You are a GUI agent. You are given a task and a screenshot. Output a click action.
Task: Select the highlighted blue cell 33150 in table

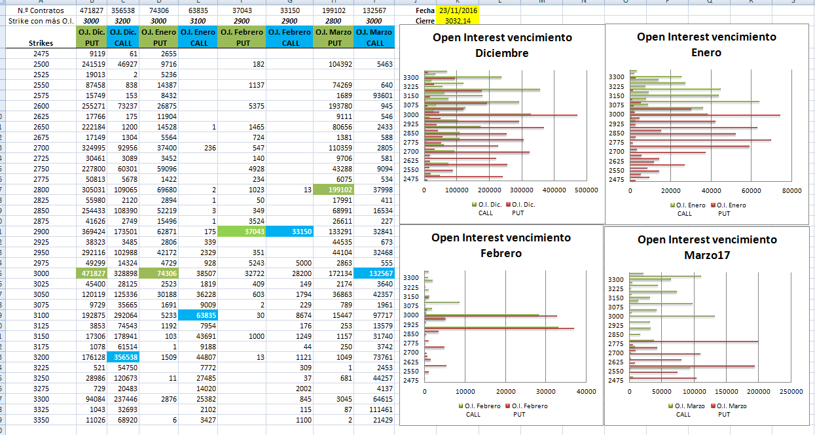[x=290, y=232]
